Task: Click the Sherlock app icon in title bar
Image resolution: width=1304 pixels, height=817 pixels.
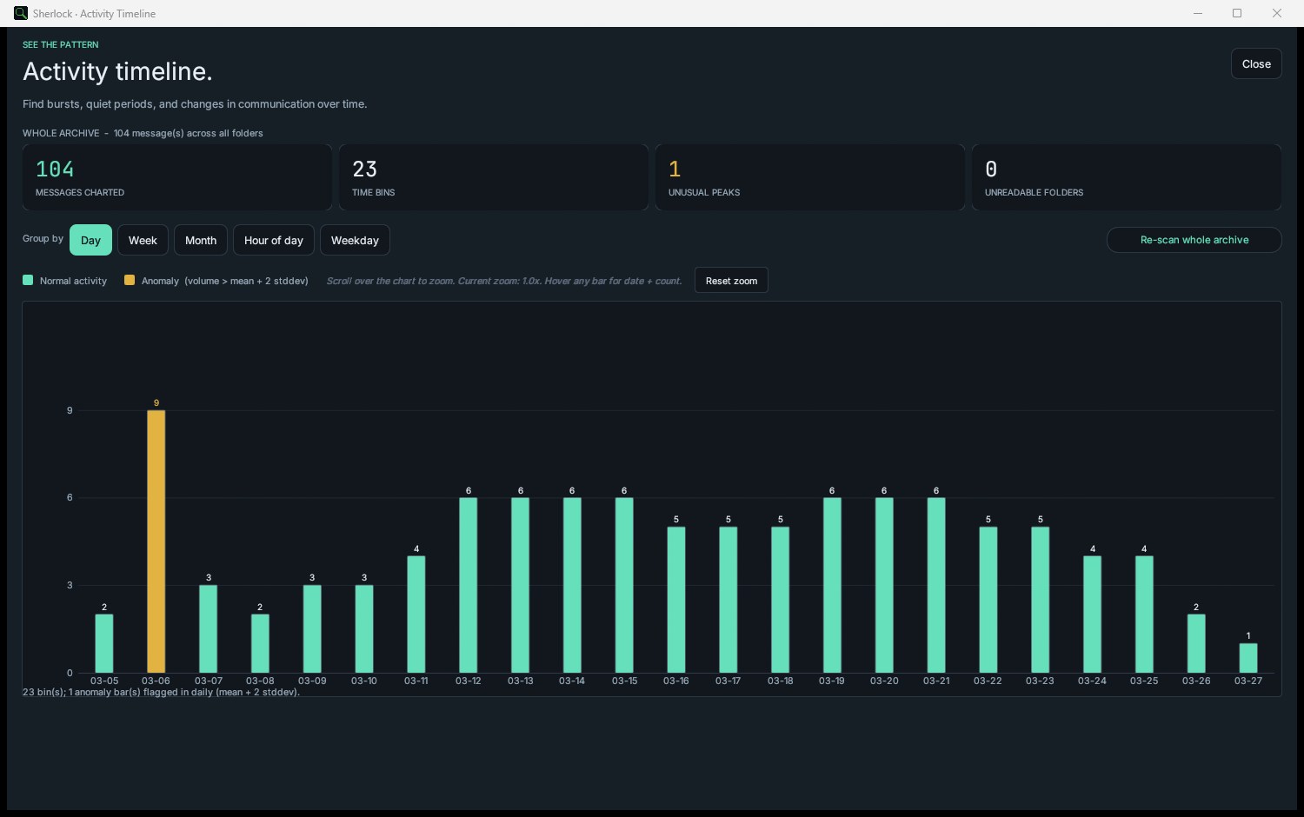Action: (x=21, y=13)
